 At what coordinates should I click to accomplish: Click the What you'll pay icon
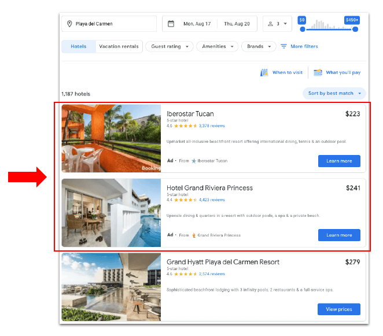tap(318, 72)
